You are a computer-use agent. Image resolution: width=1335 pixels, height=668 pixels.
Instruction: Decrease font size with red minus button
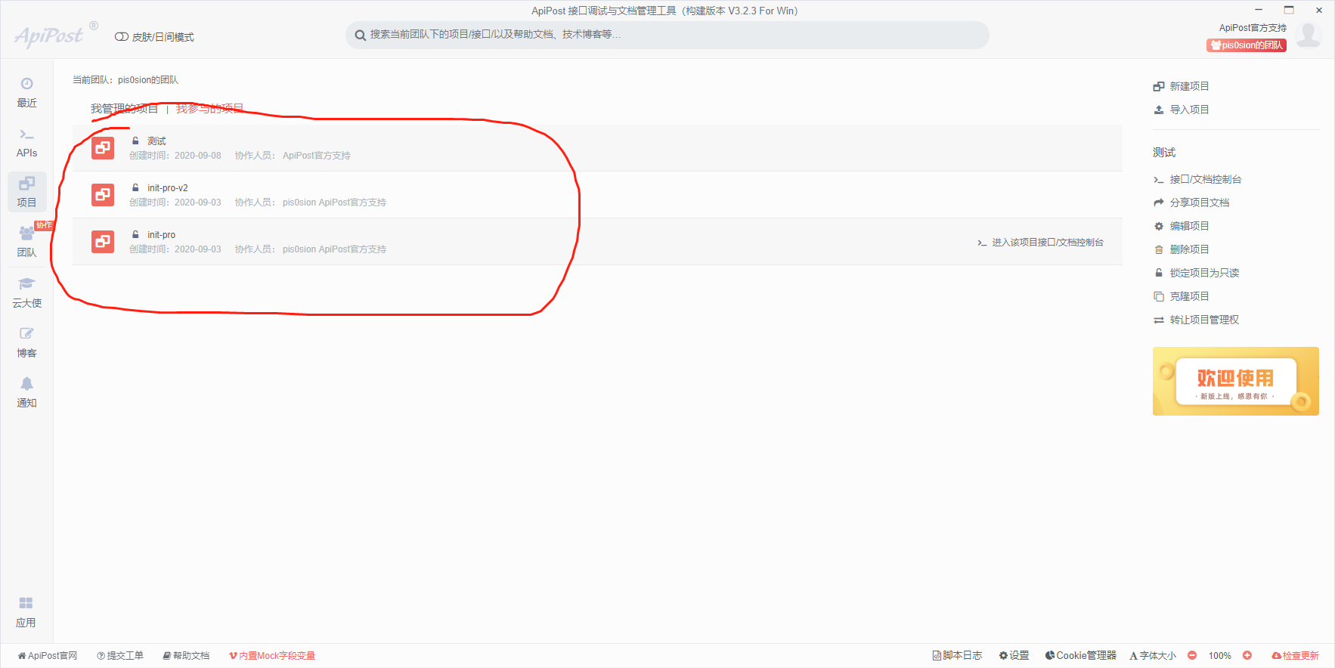(1192, 656)
